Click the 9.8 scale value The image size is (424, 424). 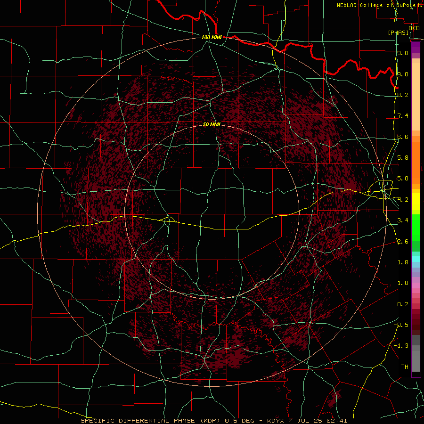(x=403, y=53)
